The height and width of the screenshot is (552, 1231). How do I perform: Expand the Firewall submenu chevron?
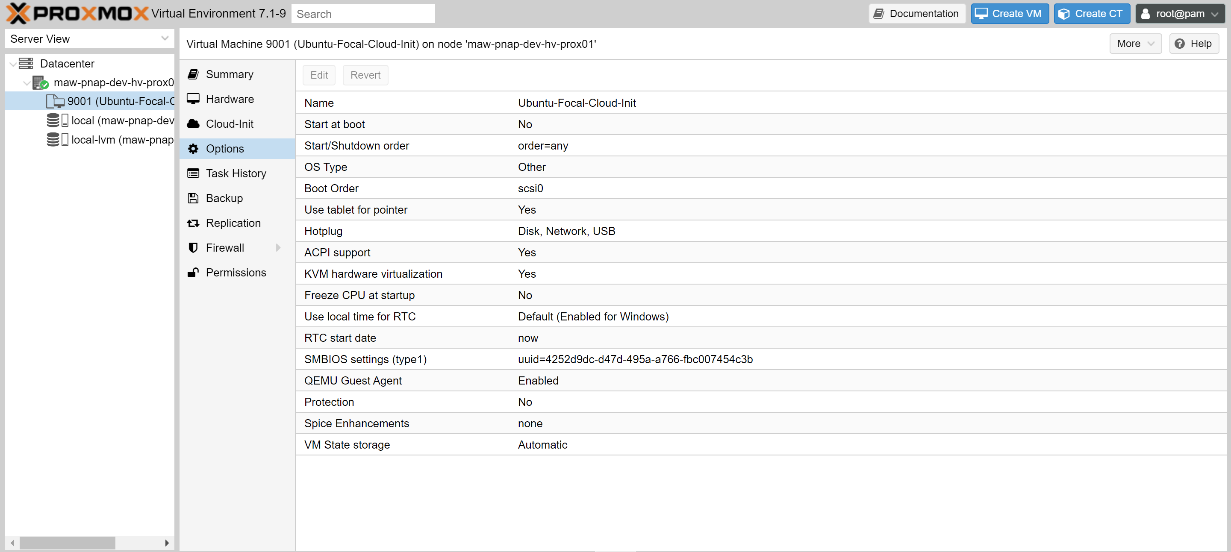coord(279,247)
